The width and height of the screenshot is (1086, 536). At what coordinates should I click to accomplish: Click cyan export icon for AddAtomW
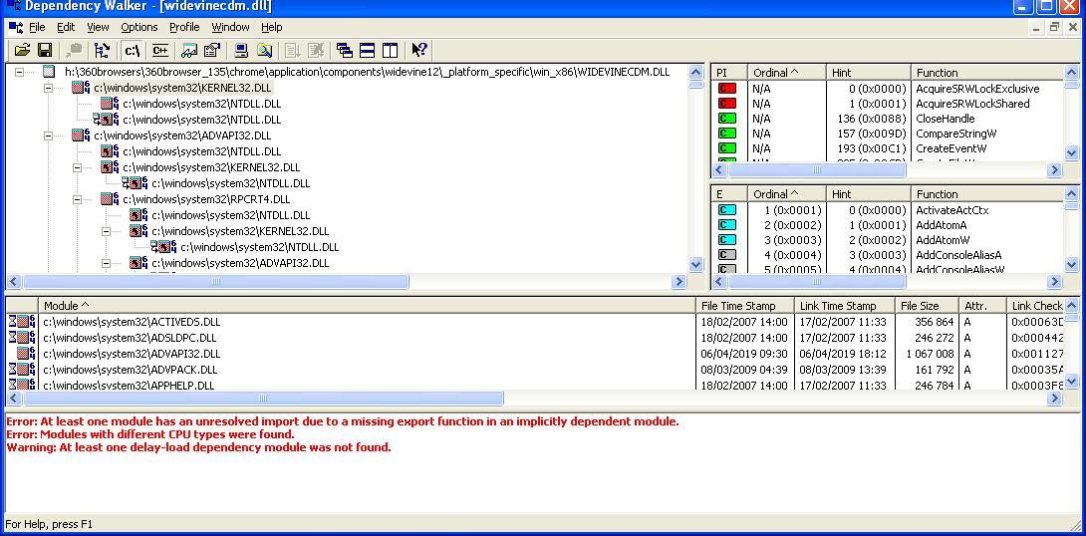727,240
